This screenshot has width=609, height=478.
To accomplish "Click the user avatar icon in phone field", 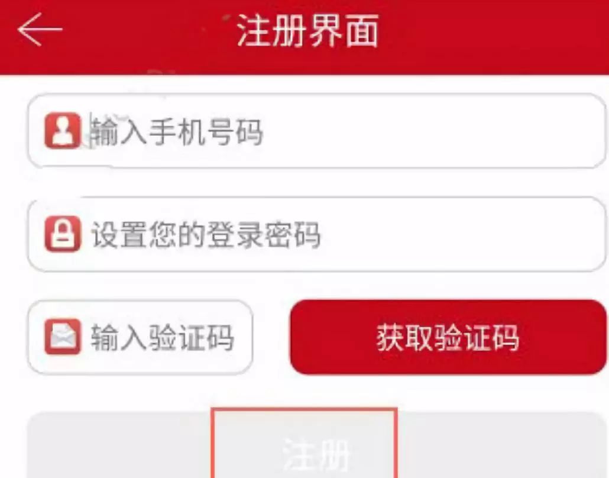I will [63, 131].
